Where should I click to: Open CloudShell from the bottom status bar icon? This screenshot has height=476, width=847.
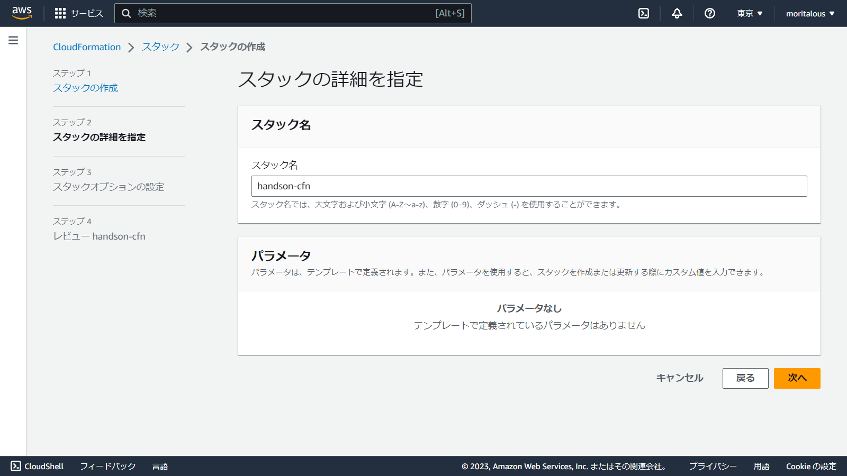(x=37, y=466)
